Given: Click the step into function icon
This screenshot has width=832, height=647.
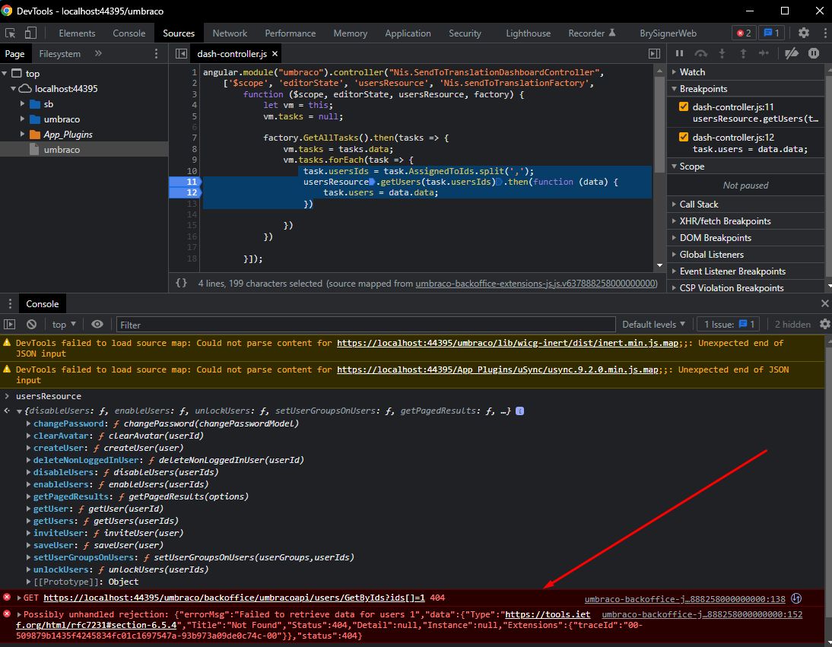Looking at the screenshot, I should pyautogui.click(x=722, y=53).
